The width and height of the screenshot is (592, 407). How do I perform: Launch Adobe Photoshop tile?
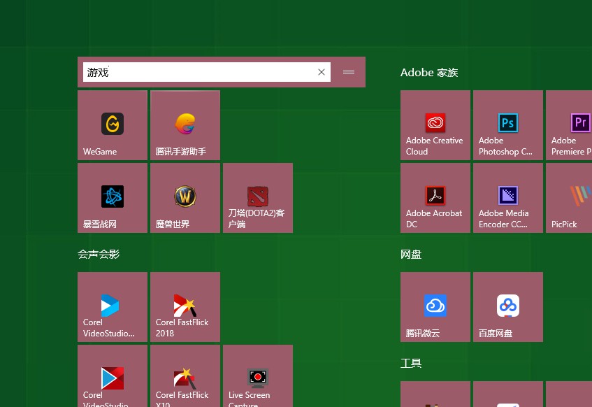coord(508,125)
